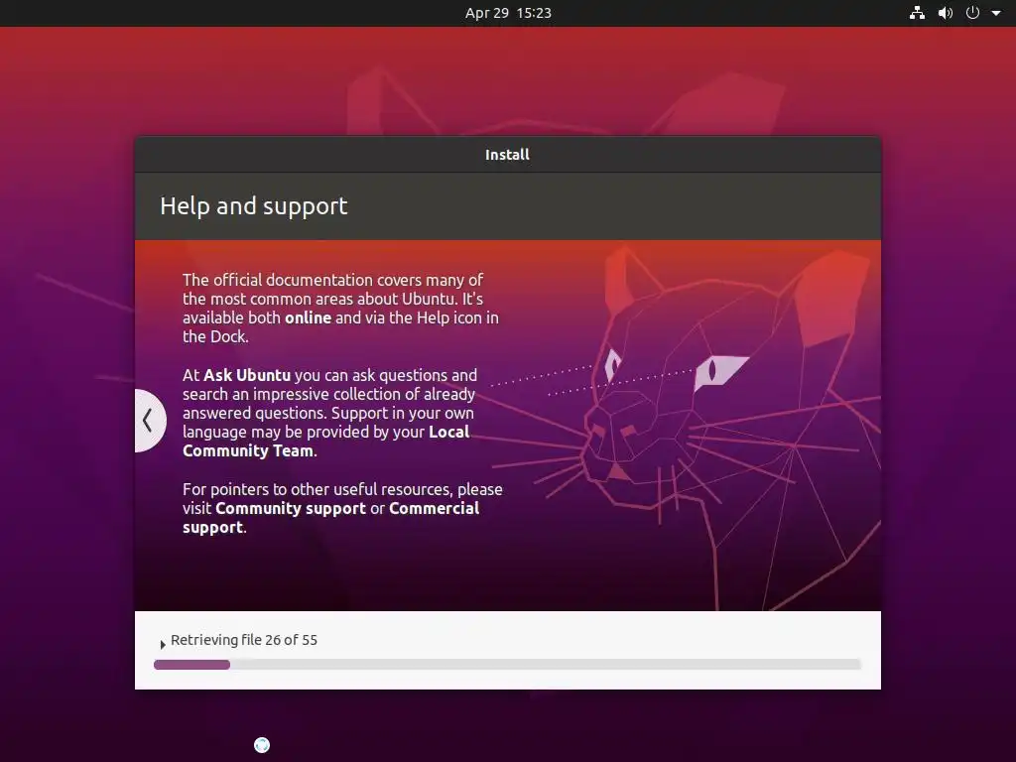
Task: Expand the Retrieving file details triangle
Action: coord(163,644)
